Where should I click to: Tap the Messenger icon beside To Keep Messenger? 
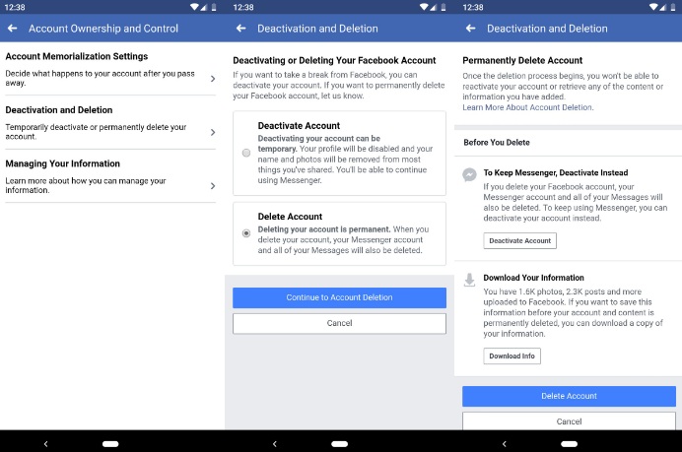[x=469, y=174]
